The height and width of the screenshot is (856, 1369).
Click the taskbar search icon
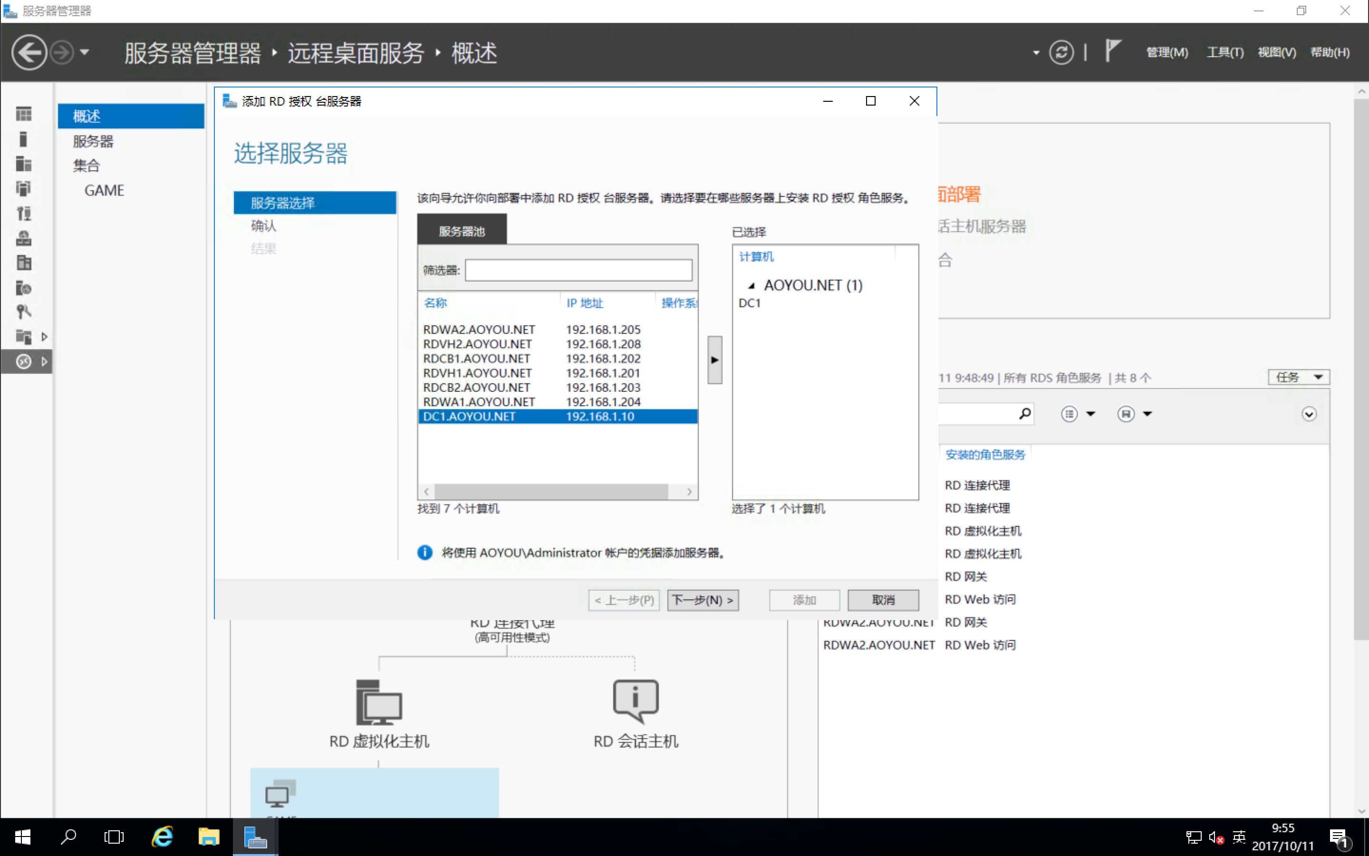coord(68,837)
